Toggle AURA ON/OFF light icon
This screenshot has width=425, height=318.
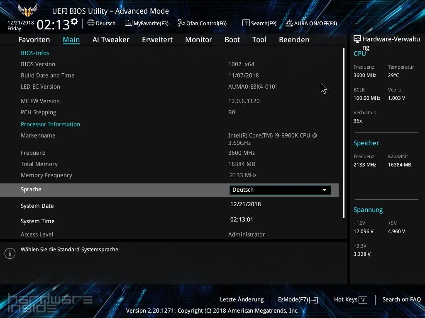[289, 23]
